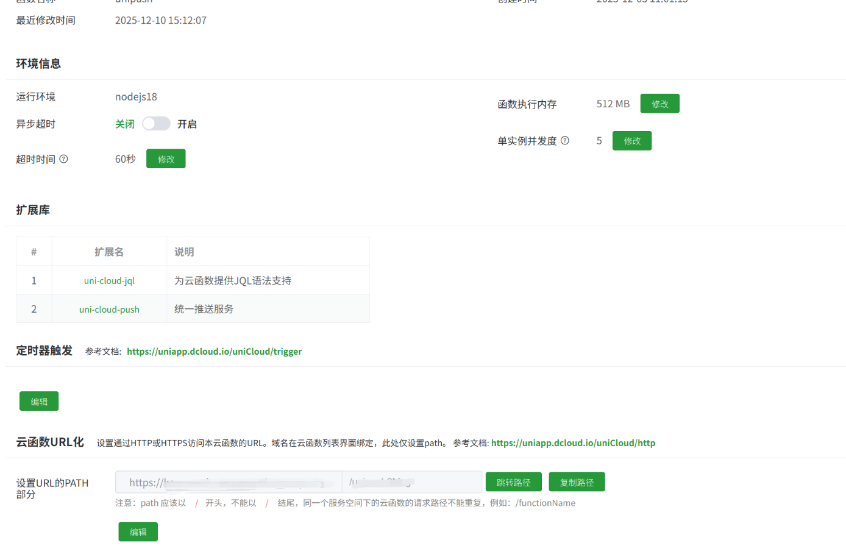
Task: Click the help icon beside 超时时间
Action: (x=64, y=159)
